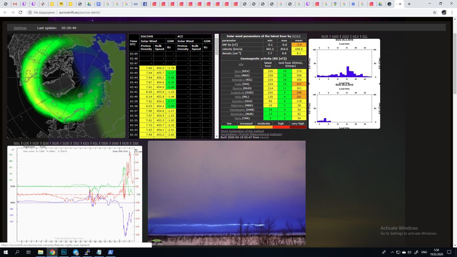This screenshot has width=457, height=257.
Task: Open the Settings link
Action: (x=20, y=28)
